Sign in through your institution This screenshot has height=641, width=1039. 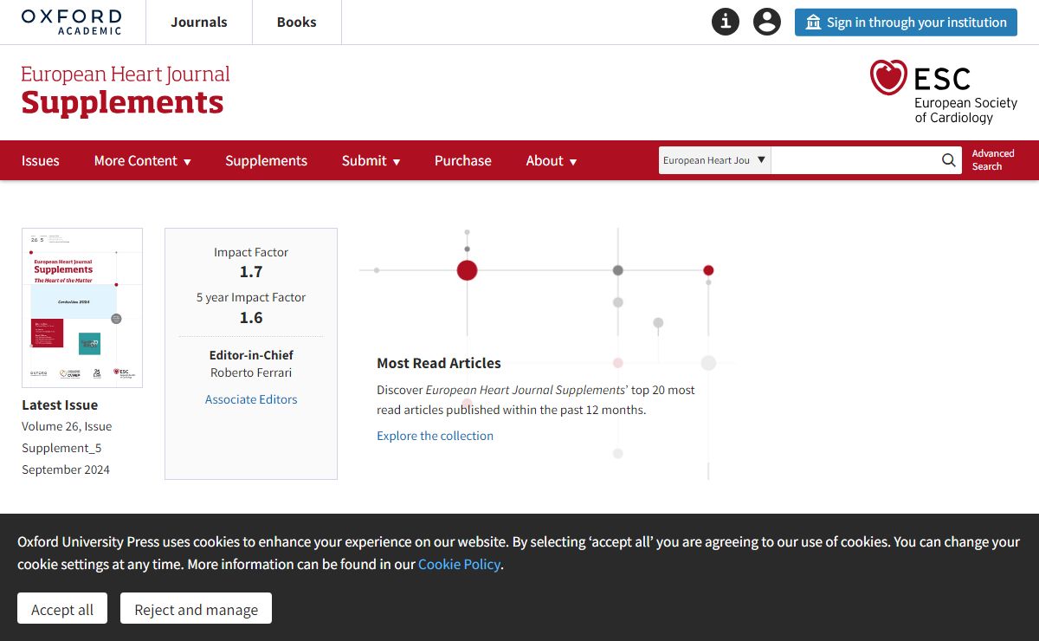click(x=906, y=23)
